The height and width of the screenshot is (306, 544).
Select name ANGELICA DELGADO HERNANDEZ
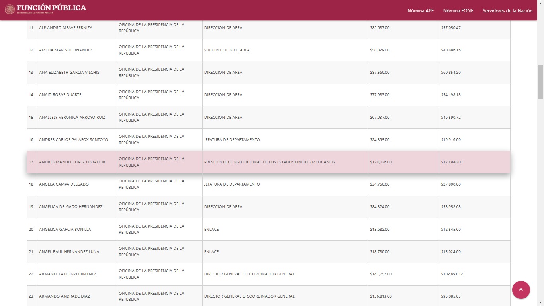tap(70, 207)
